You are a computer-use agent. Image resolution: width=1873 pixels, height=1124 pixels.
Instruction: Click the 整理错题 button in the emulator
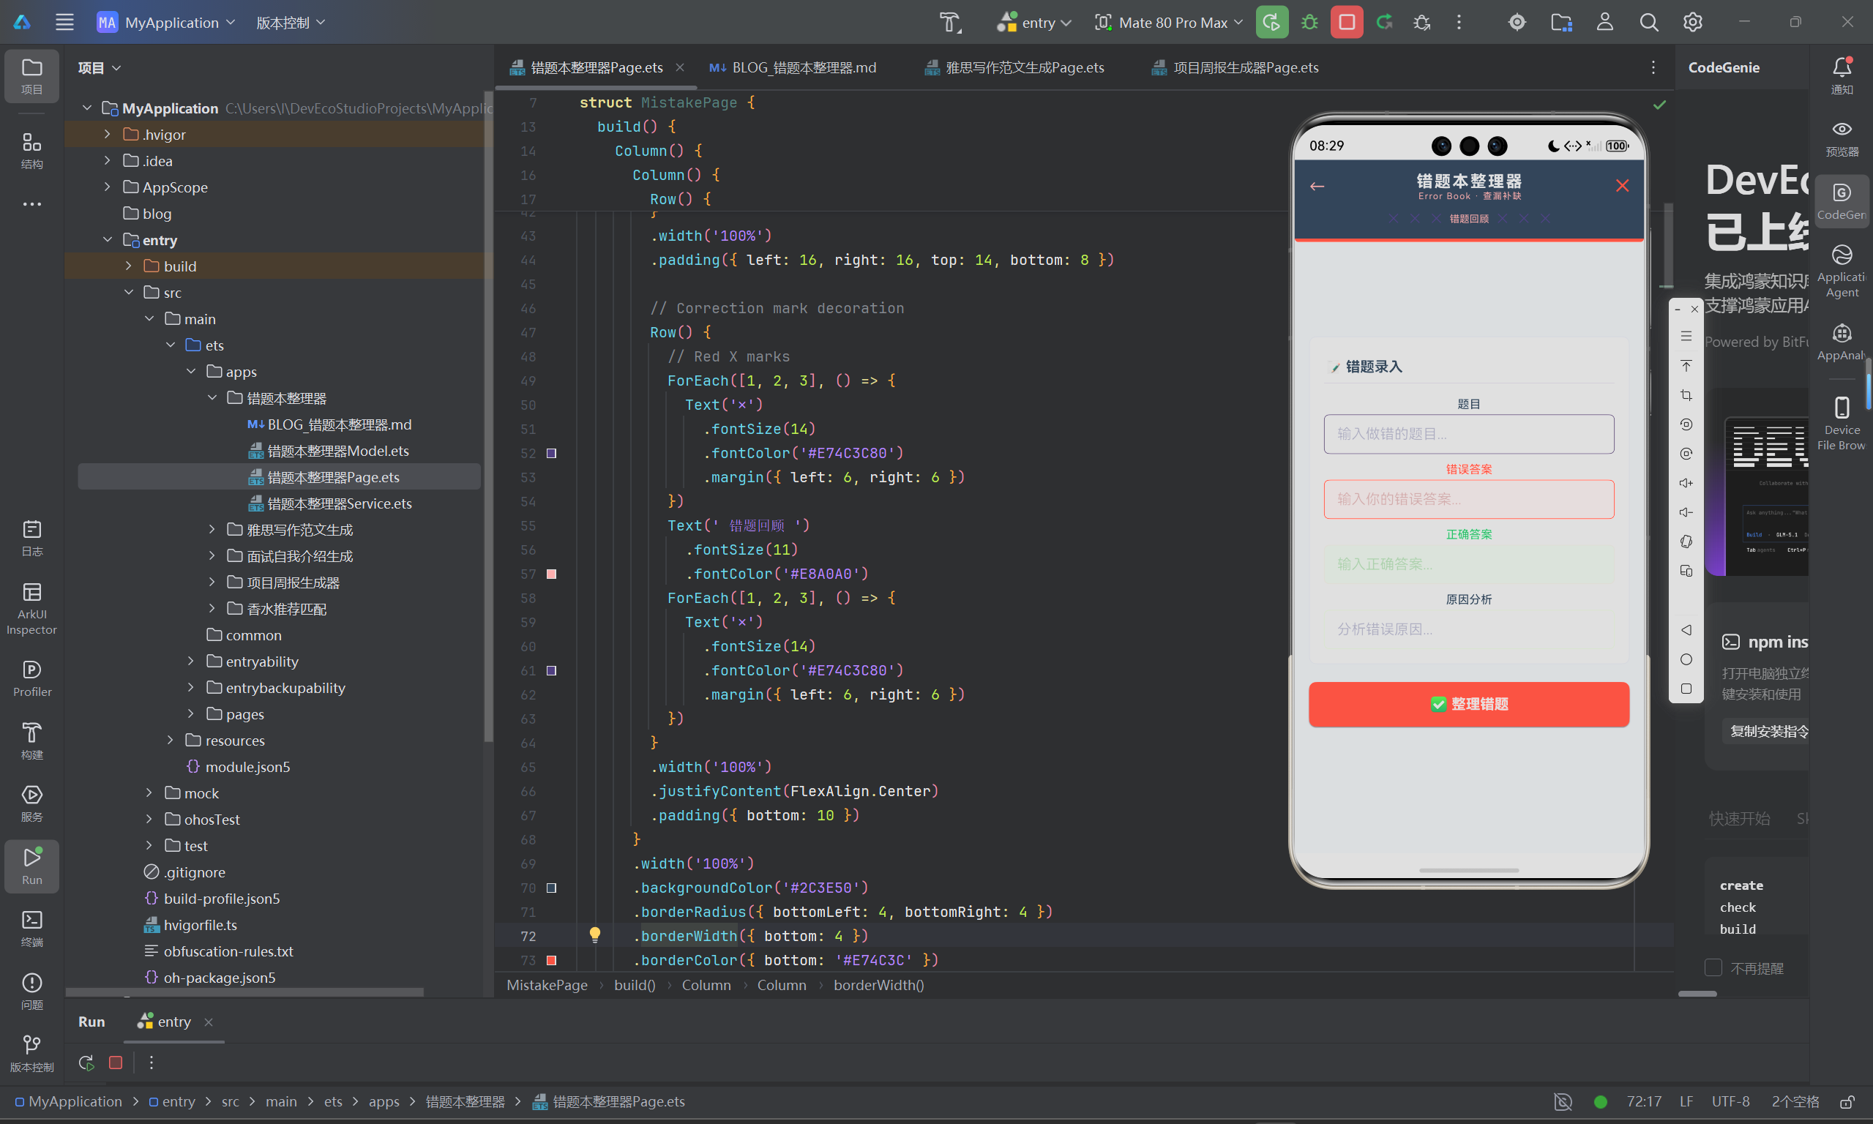1468,704
